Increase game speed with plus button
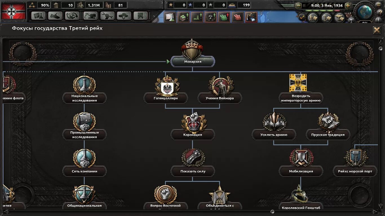Viewport: 385px width, 216px height. coord(348,5)
